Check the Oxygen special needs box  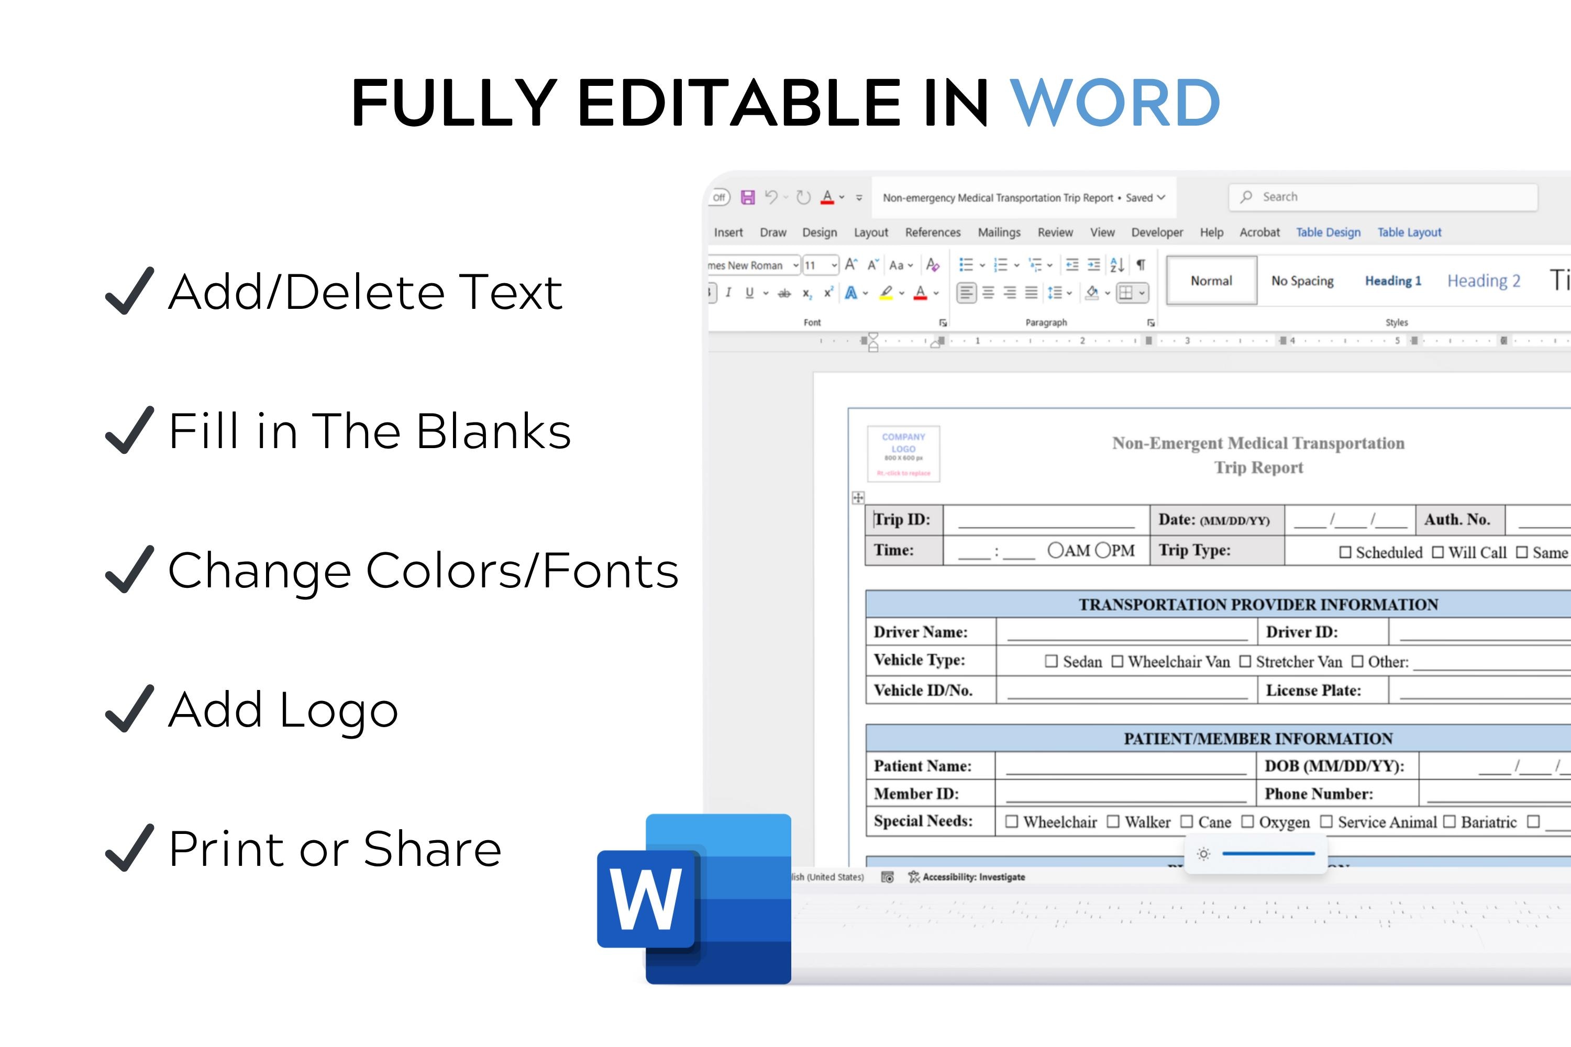pos(1247,821)
